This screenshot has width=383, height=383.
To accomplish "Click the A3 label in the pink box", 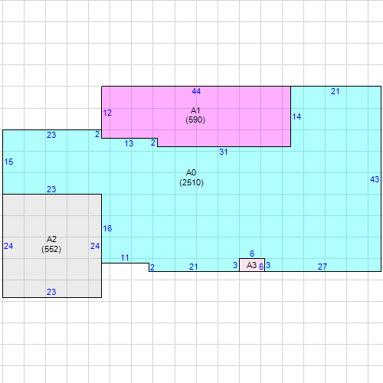I will coord(251,265).
